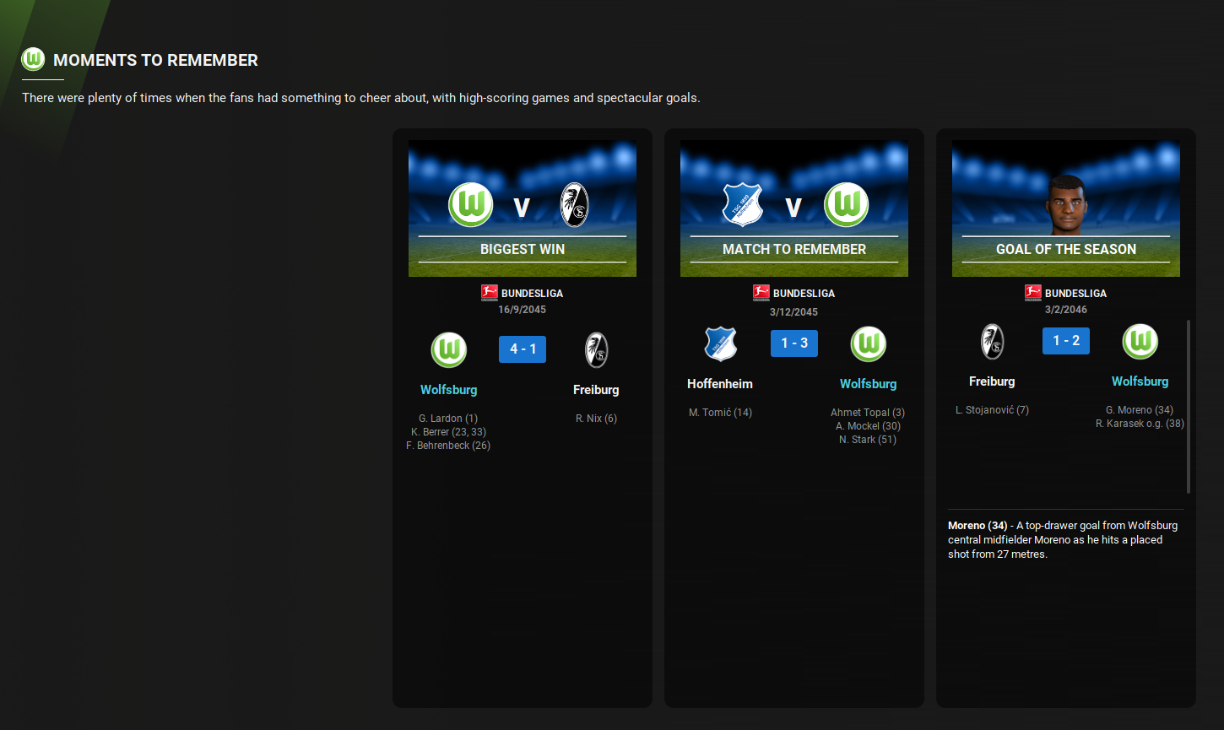Click the Wolfsburg logo beside Moments to Remember
The image size is (1224, 730).
point(33,59)
